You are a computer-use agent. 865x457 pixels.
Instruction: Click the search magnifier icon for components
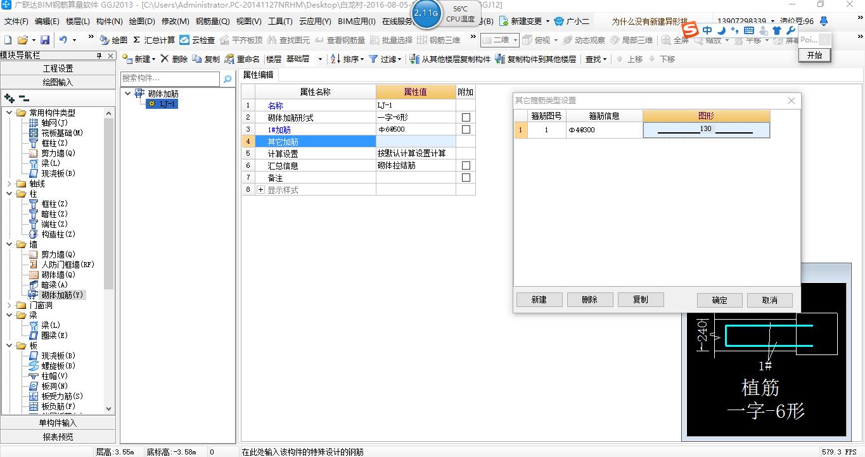click(x=227, y=79)
